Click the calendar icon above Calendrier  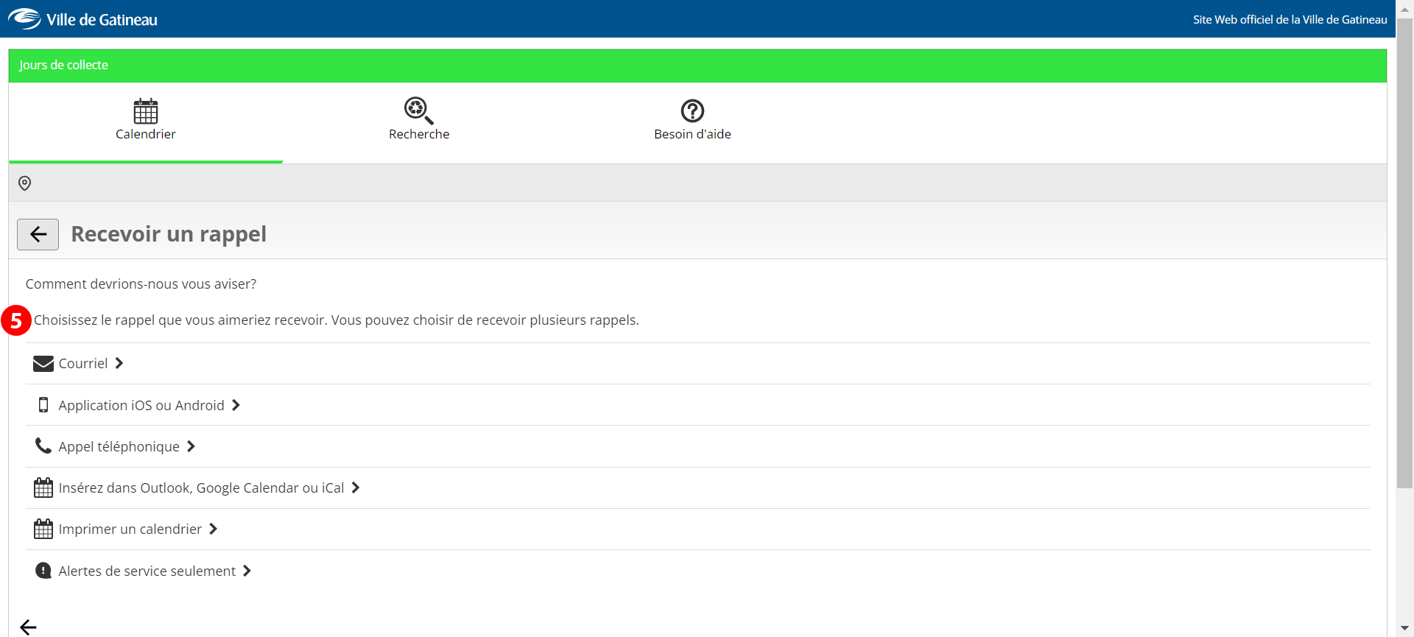click(x=146, y=111)
